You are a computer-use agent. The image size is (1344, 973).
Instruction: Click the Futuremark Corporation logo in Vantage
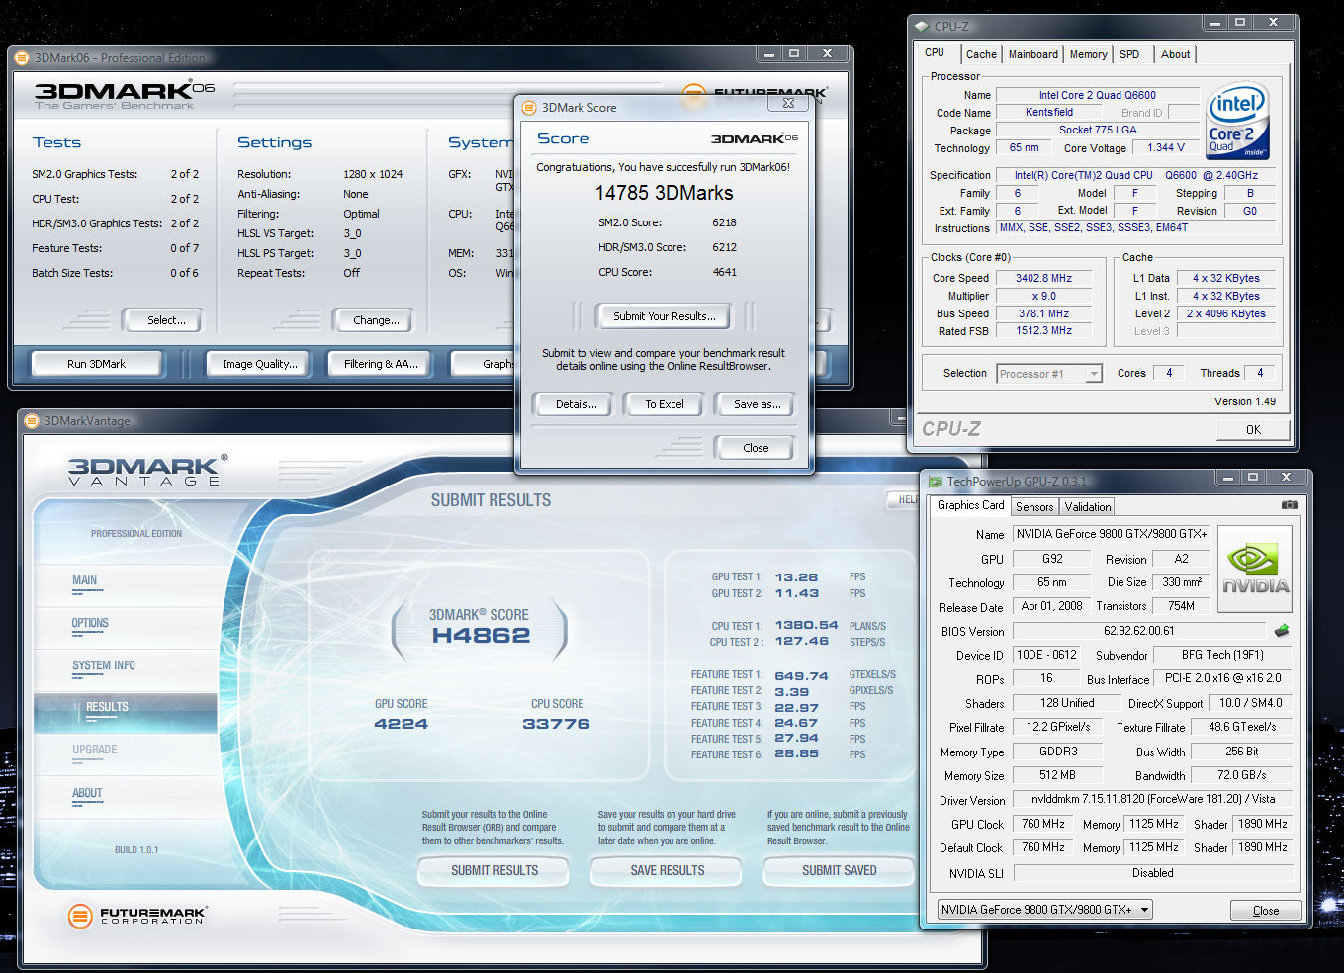136,916
